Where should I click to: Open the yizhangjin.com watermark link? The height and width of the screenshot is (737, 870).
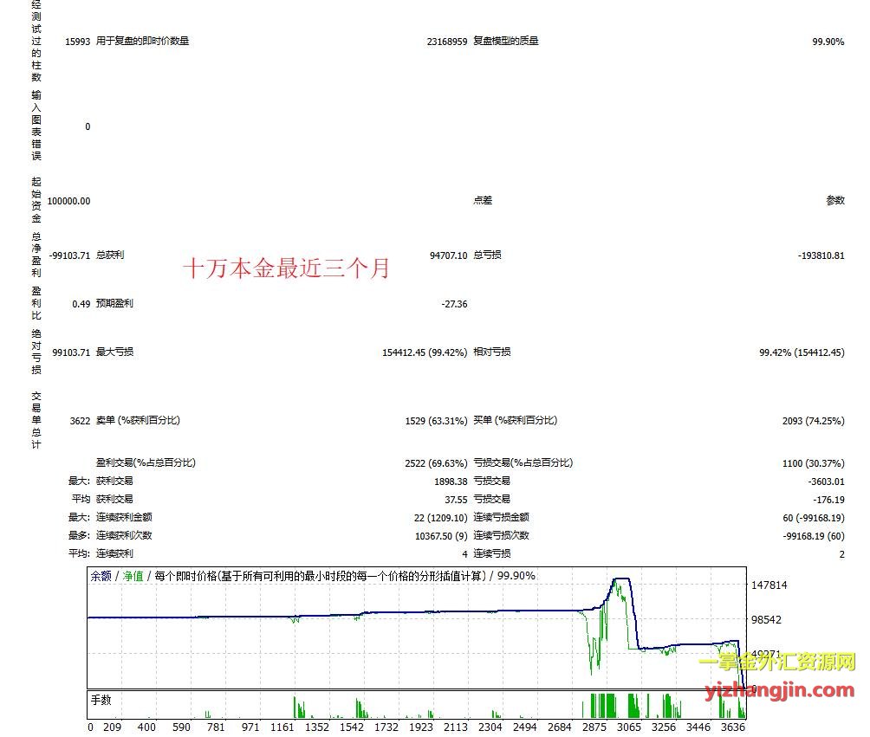(x=781, y=690)
